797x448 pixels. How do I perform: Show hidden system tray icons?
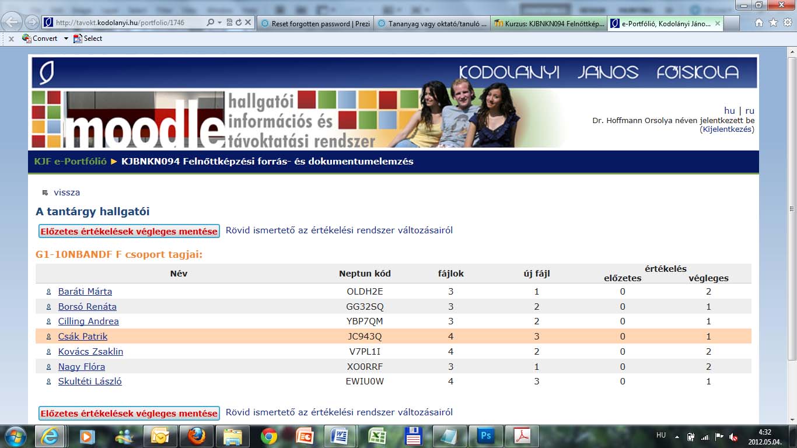677,436
